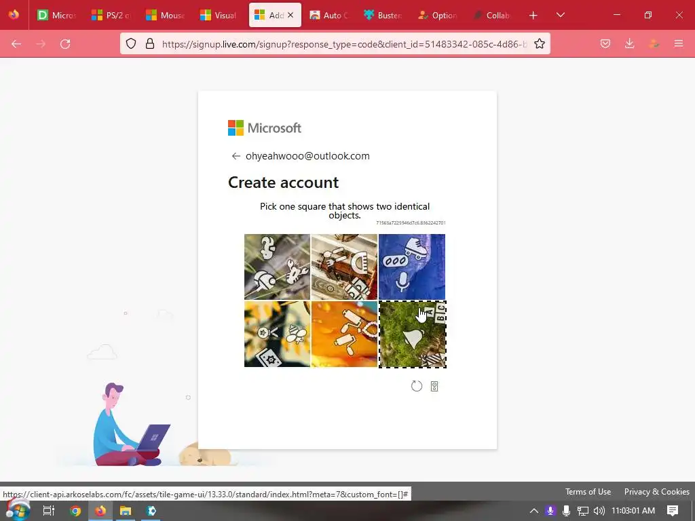Click the signup.live.com URL in address bar
The width and height of the screenshot is (695, 521).
344,44
